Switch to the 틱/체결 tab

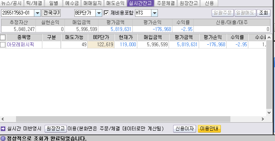[x=34, y=3]
